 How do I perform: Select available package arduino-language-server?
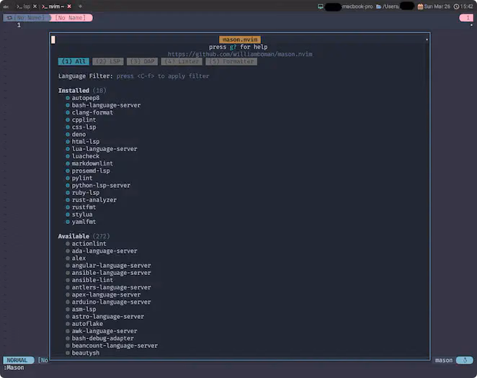point(111,302)
